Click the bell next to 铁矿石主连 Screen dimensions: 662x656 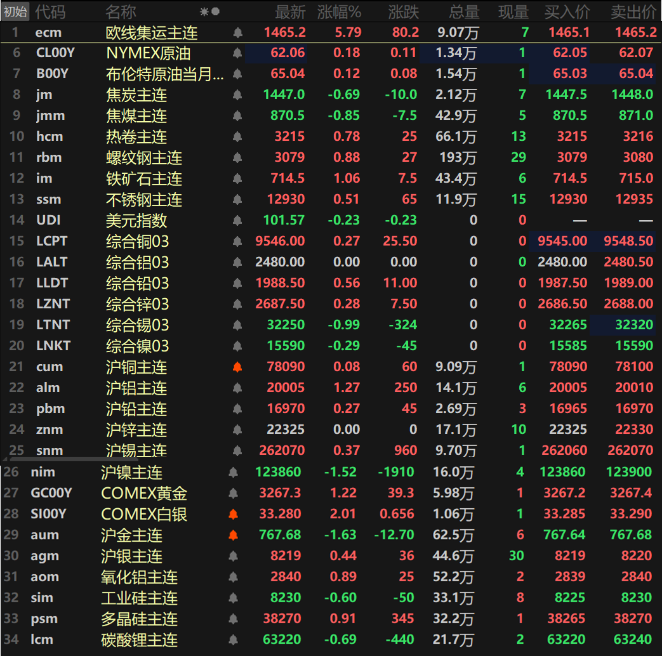click(237, 178)
